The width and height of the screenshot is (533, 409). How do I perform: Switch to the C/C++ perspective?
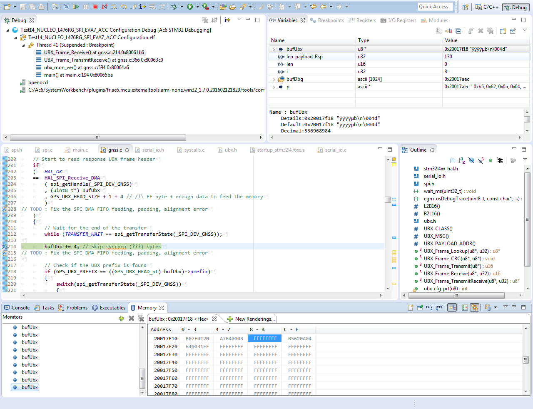pyautogui.click(x=487, y=7)
